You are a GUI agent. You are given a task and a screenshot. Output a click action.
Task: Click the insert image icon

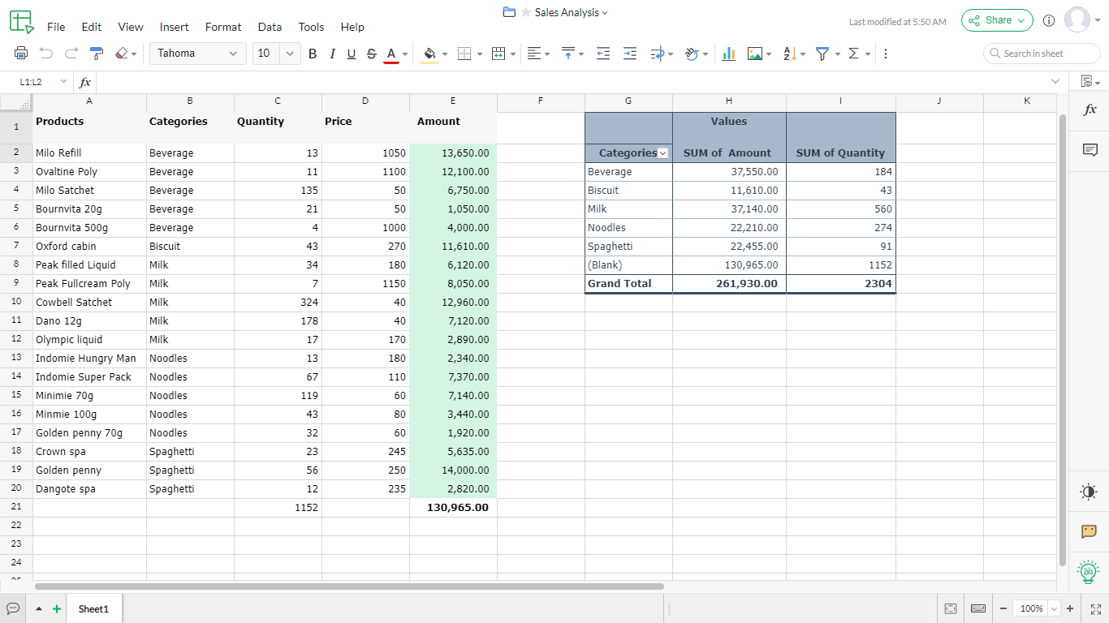click(755, 54)
